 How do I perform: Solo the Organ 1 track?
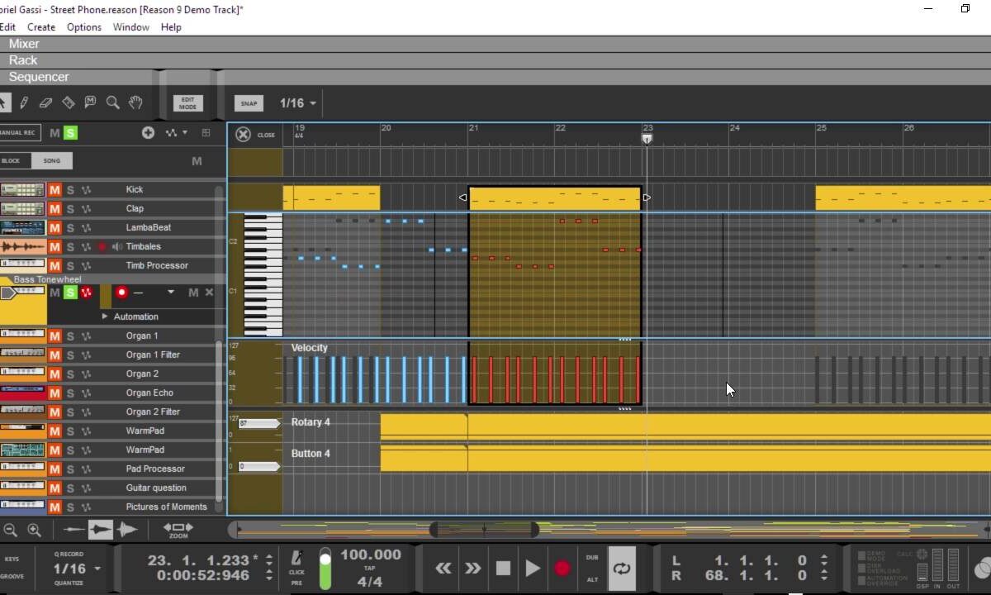70,336
